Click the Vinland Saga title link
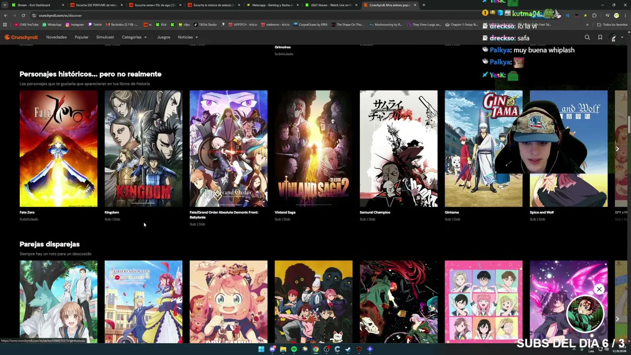631x355 pixels. 285,213
